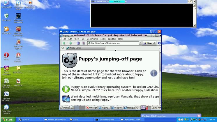
Task: Click the browser page vertical scrollbar
Action: 160,78
